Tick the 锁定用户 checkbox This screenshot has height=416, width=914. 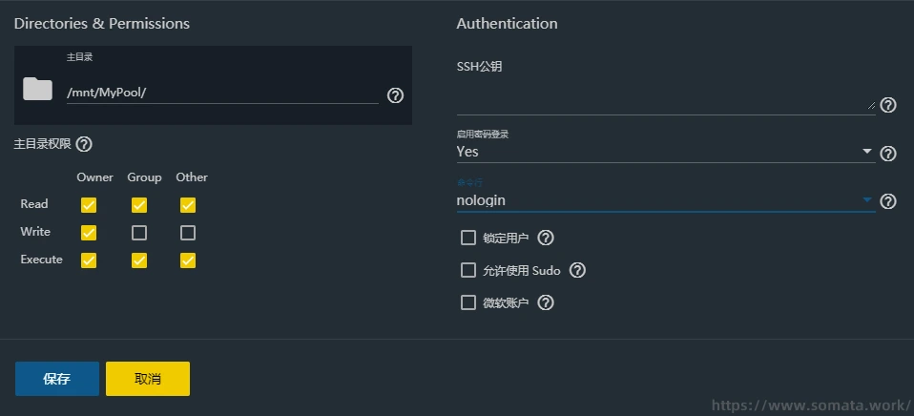pyautogui.click(x=468, y=238)
